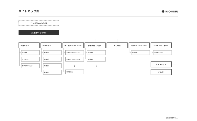The image size is (197, 121).
Task: Select the 会社を知る category box
Action: point(29,46)
